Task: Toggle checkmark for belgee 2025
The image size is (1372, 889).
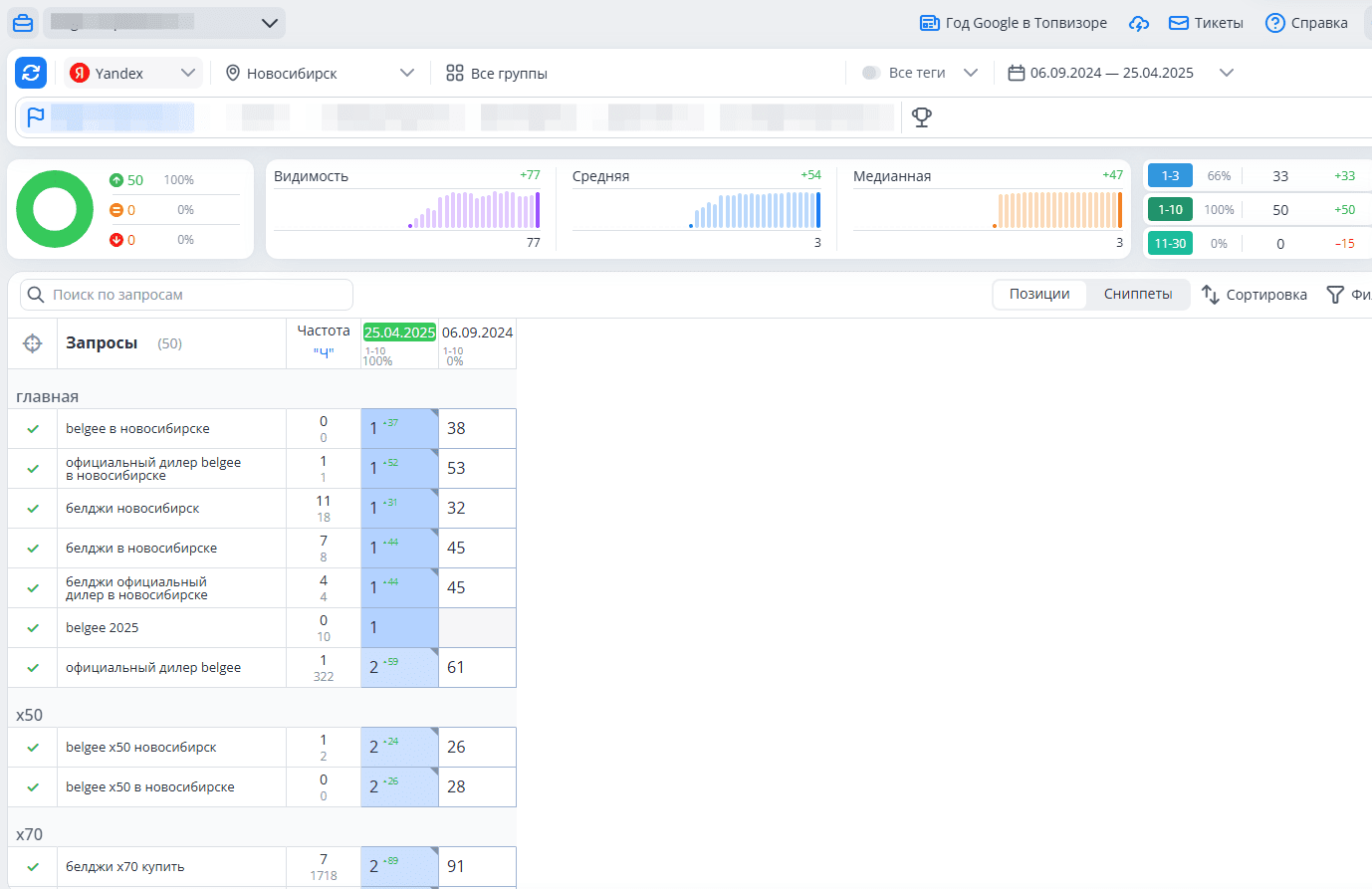Action: click(x=33, y=628)
